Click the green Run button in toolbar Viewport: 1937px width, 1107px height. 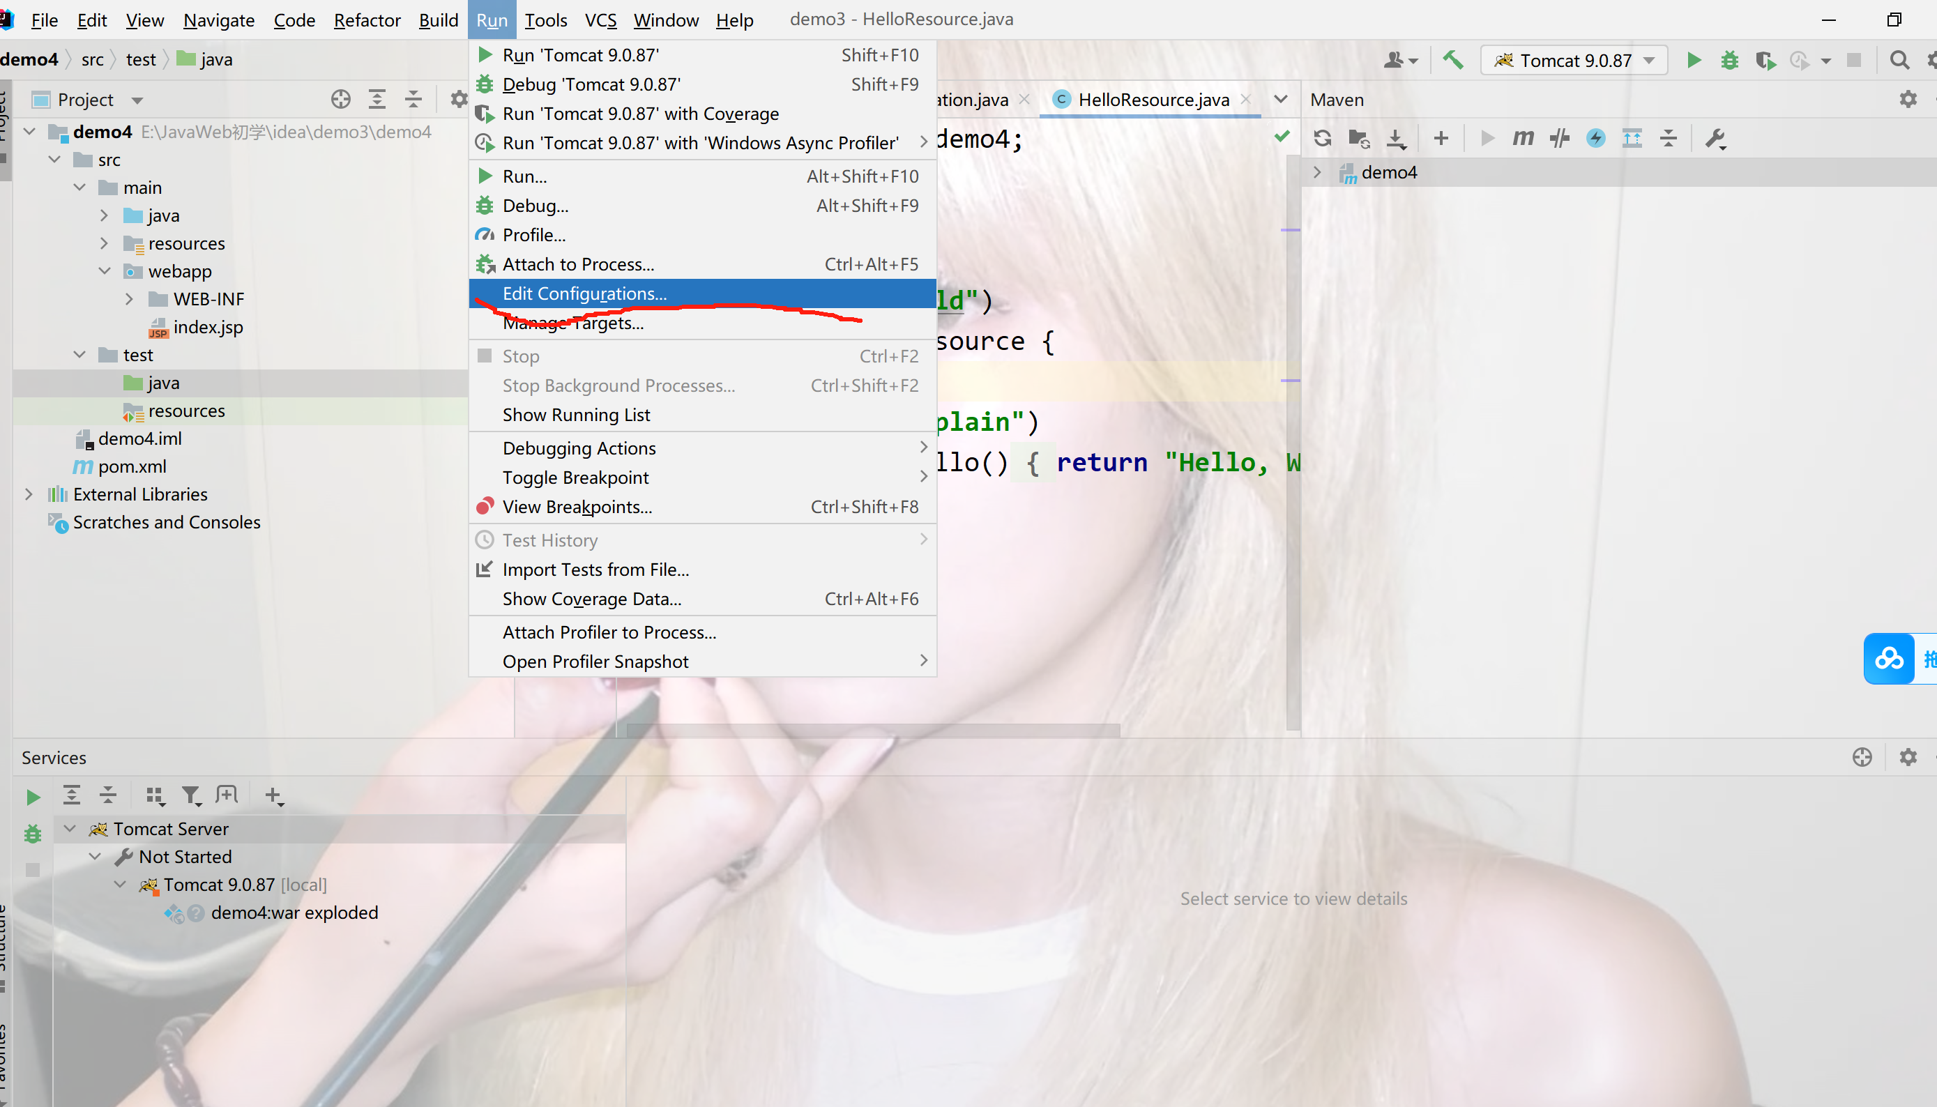(x=1694, y=60)
